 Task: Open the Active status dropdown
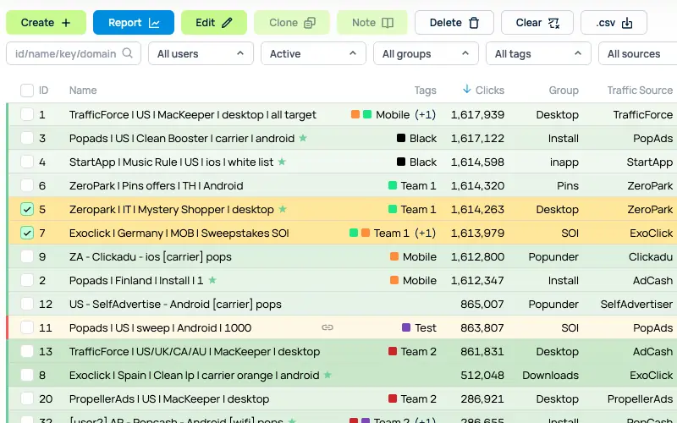click(313, 53)
